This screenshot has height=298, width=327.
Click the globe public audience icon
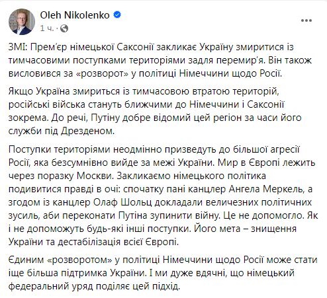click(x=64, y=28)
